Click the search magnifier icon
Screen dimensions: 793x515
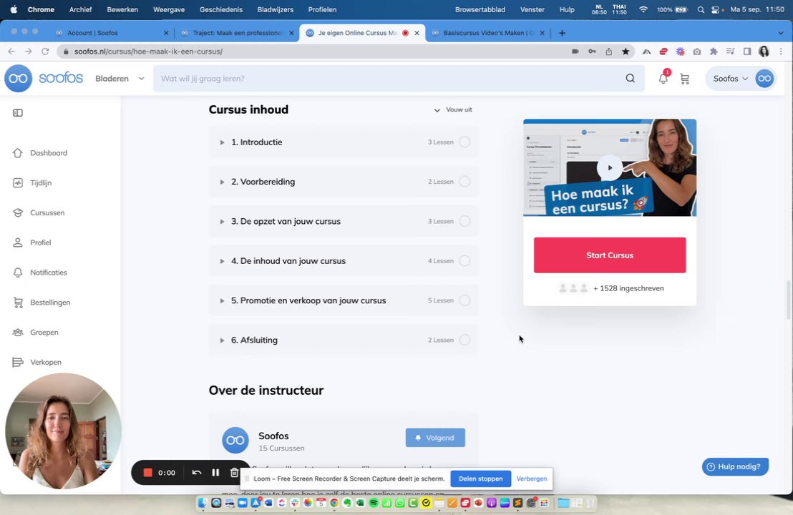pos(630,79)
